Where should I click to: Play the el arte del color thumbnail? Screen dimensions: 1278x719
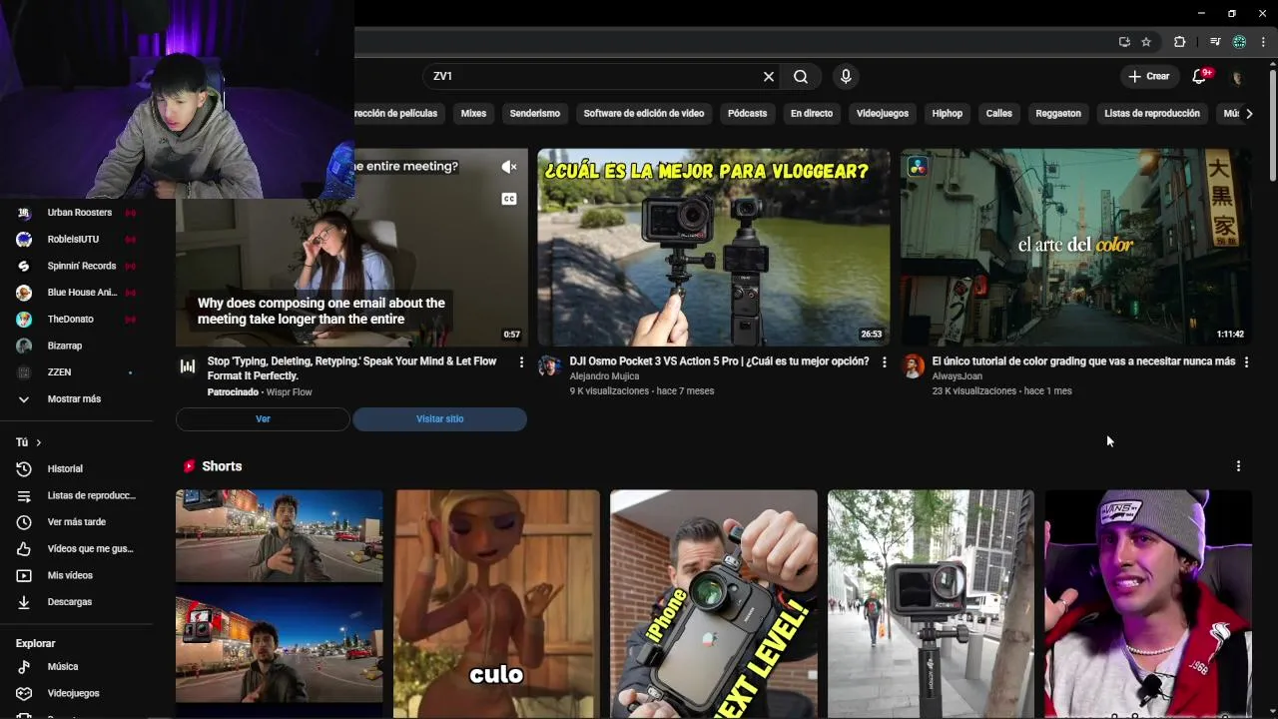click(x=1075, y=247)
